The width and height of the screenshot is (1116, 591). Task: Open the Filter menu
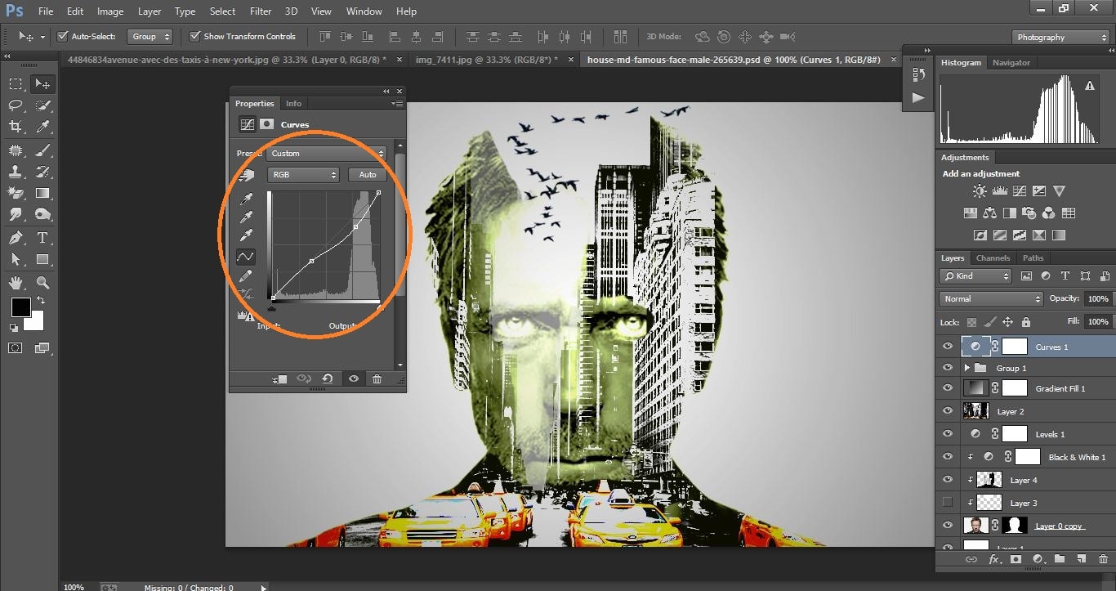tap(260, 11)
